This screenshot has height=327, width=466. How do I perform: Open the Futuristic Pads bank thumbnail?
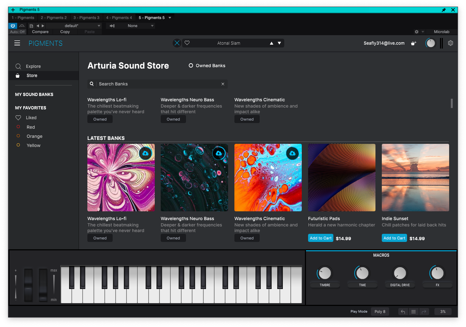(342, 178)
